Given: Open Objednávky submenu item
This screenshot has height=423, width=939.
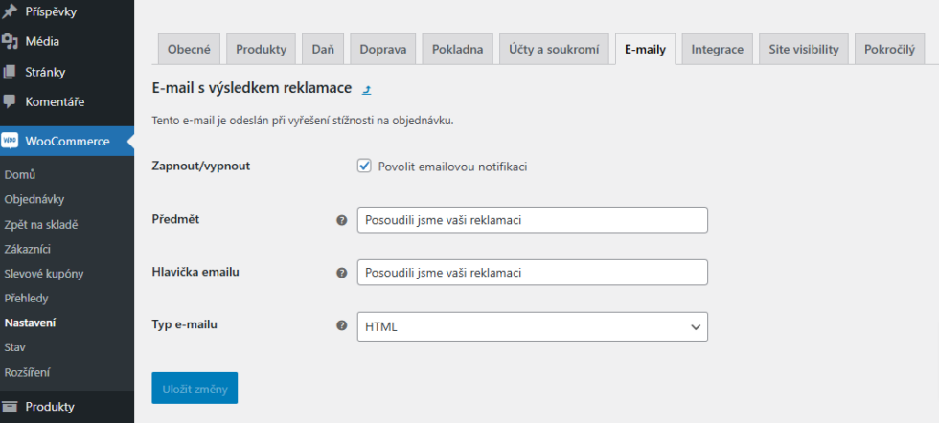Looking at the screenshot, I should [34, 200].
